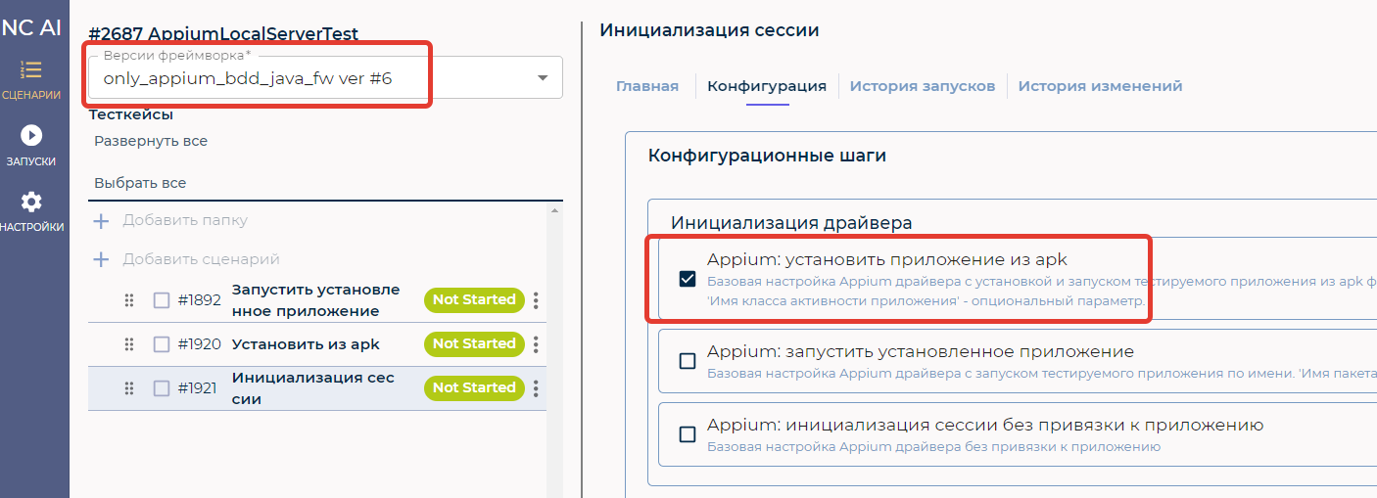
Task: Open История запусков tab
Action: coord(923,86)
